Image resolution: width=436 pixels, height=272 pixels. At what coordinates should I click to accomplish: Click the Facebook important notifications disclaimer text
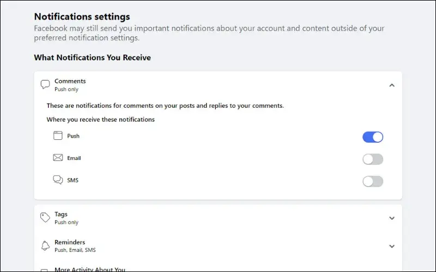(209, 33)
